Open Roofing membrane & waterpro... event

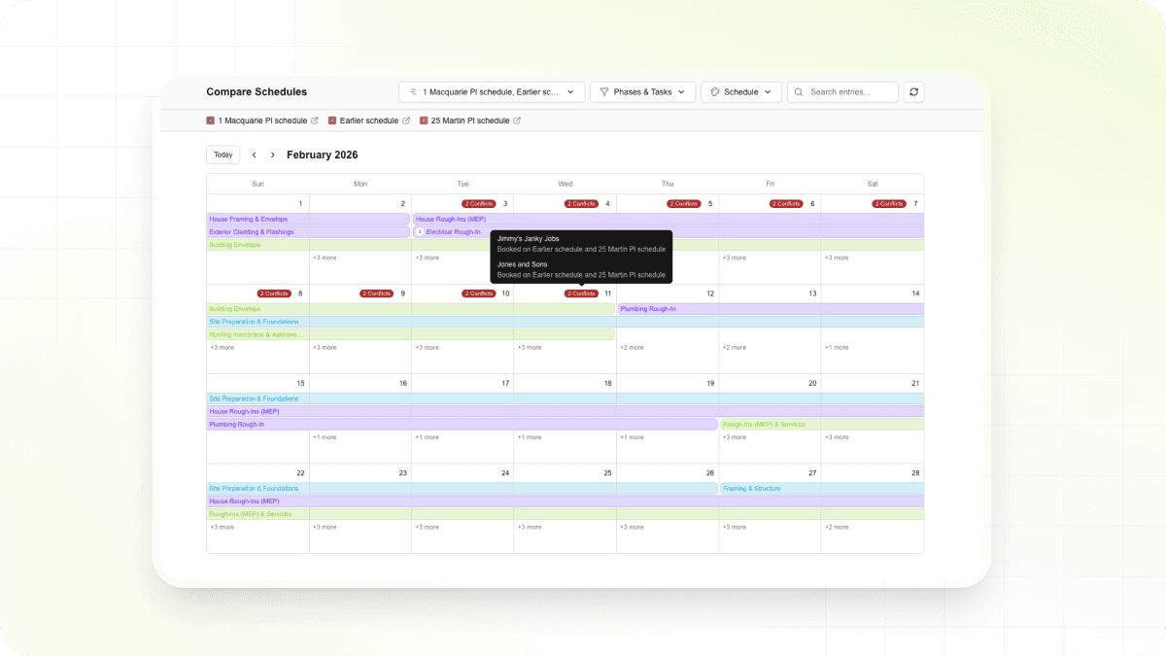(411, 334)
